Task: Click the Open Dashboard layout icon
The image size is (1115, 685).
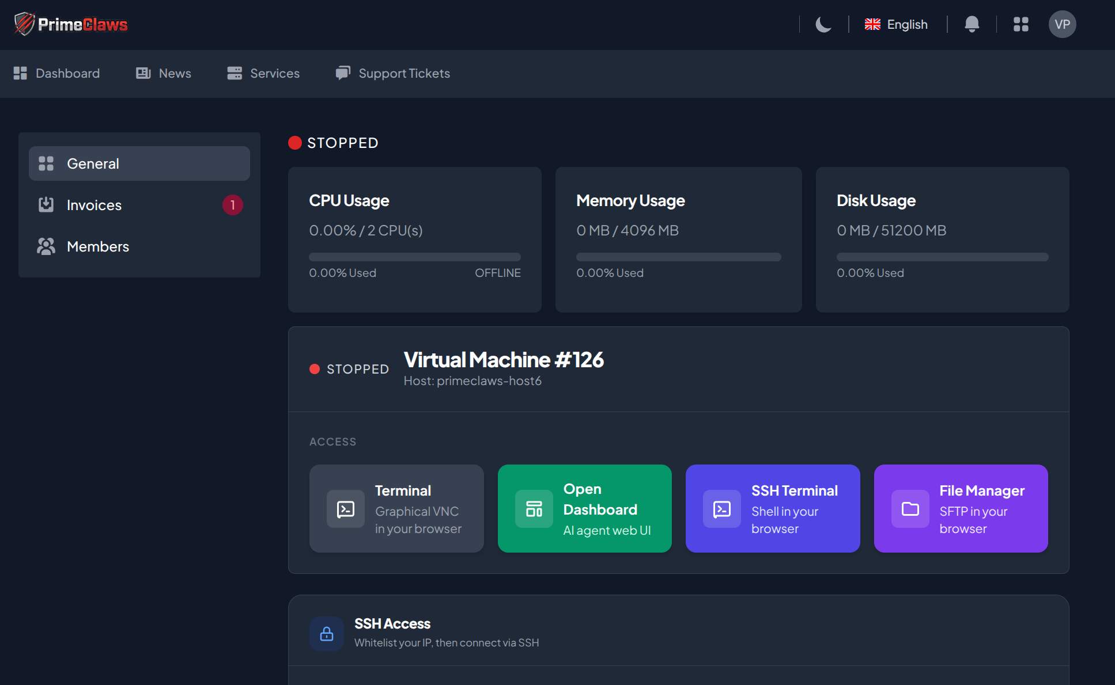Action: click(534, 509)
